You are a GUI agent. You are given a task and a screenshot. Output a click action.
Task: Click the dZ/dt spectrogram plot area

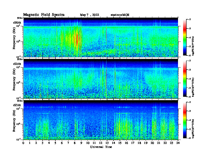click(x=101, y=120)
